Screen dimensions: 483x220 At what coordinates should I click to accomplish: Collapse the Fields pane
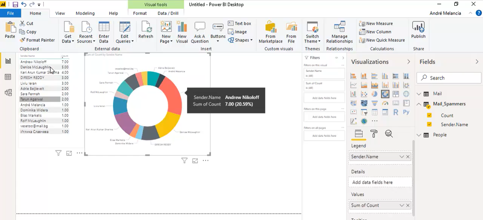tap(477, 62)
